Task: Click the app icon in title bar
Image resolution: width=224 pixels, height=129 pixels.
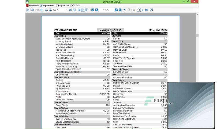Action: [27, 2]
